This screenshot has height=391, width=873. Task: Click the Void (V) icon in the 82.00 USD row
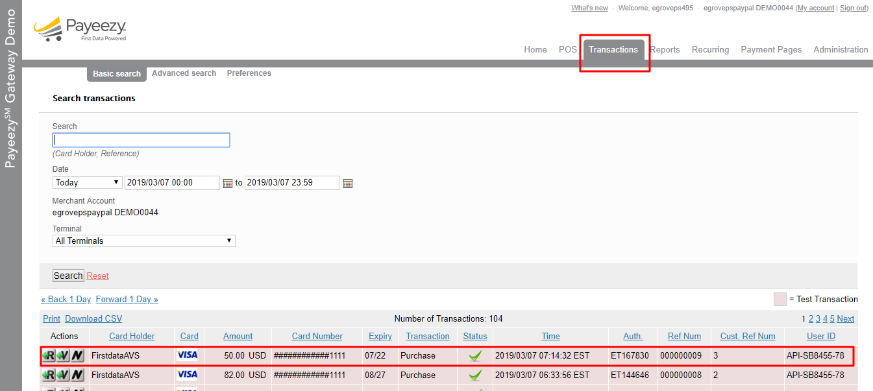coord(63,375)
